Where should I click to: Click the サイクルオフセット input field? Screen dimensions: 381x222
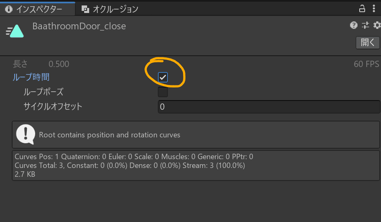point(268,106)
